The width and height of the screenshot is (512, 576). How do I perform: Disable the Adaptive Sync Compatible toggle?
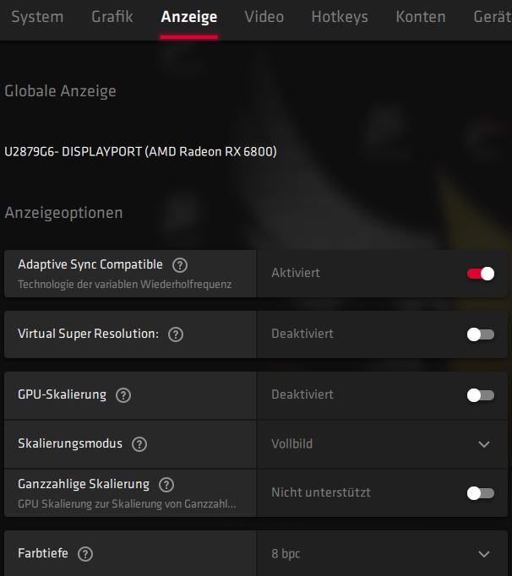481,274
